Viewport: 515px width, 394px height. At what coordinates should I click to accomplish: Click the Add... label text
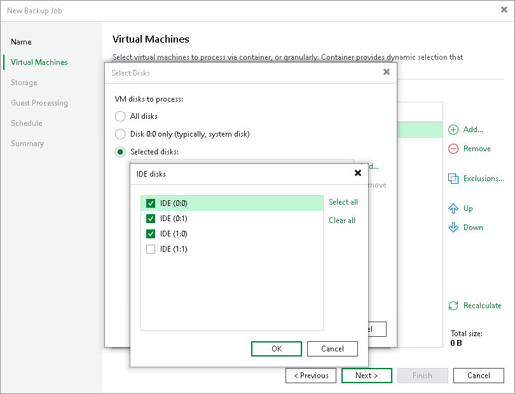tap(473, 130)
